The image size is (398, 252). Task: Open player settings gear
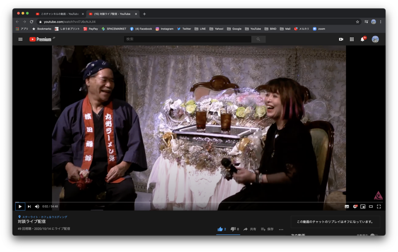pos(355,206)
